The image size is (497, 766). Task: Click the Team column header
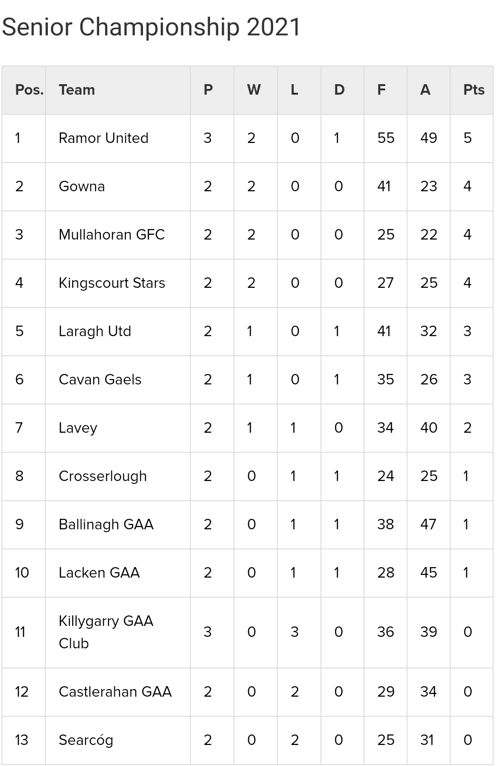click(x=77, y=90)
